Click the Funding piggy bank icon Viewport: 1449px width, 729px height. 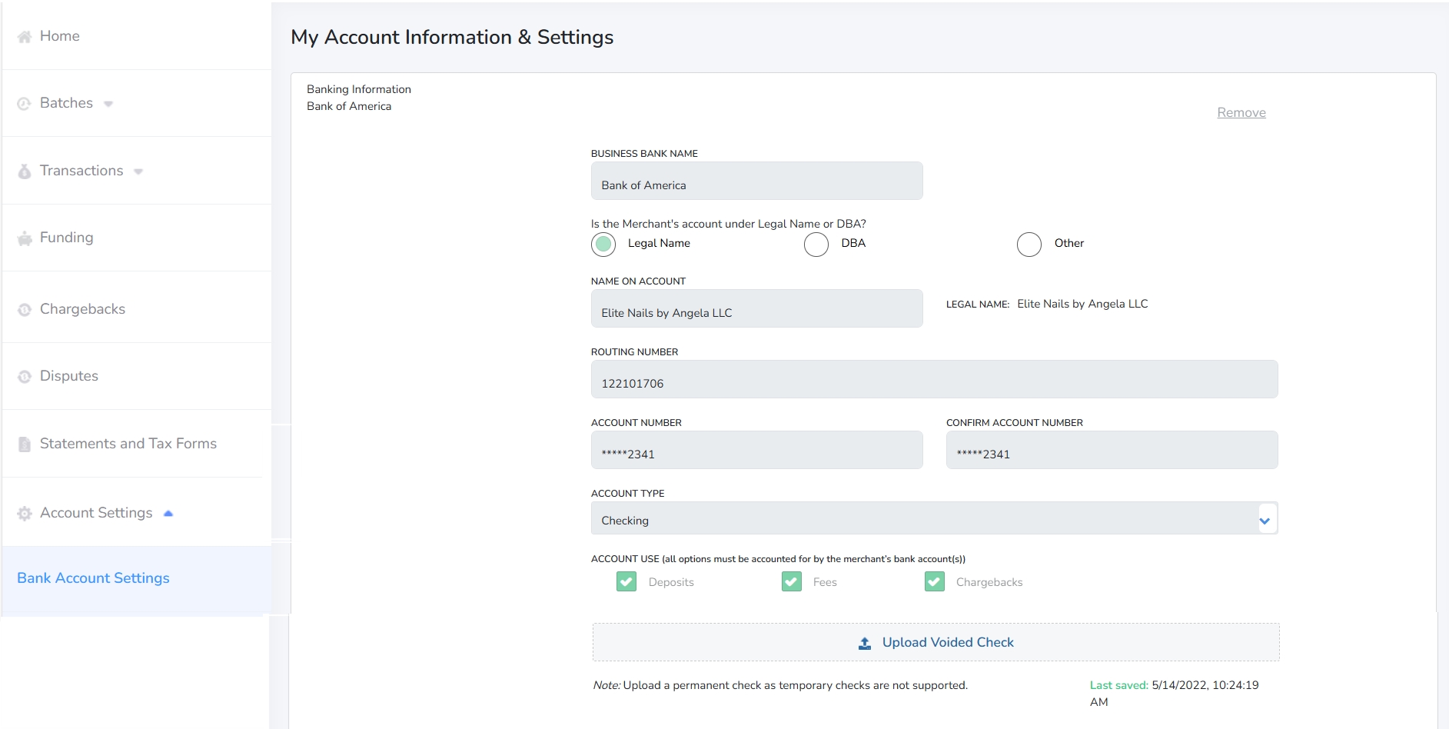click(x=25, y=238)
